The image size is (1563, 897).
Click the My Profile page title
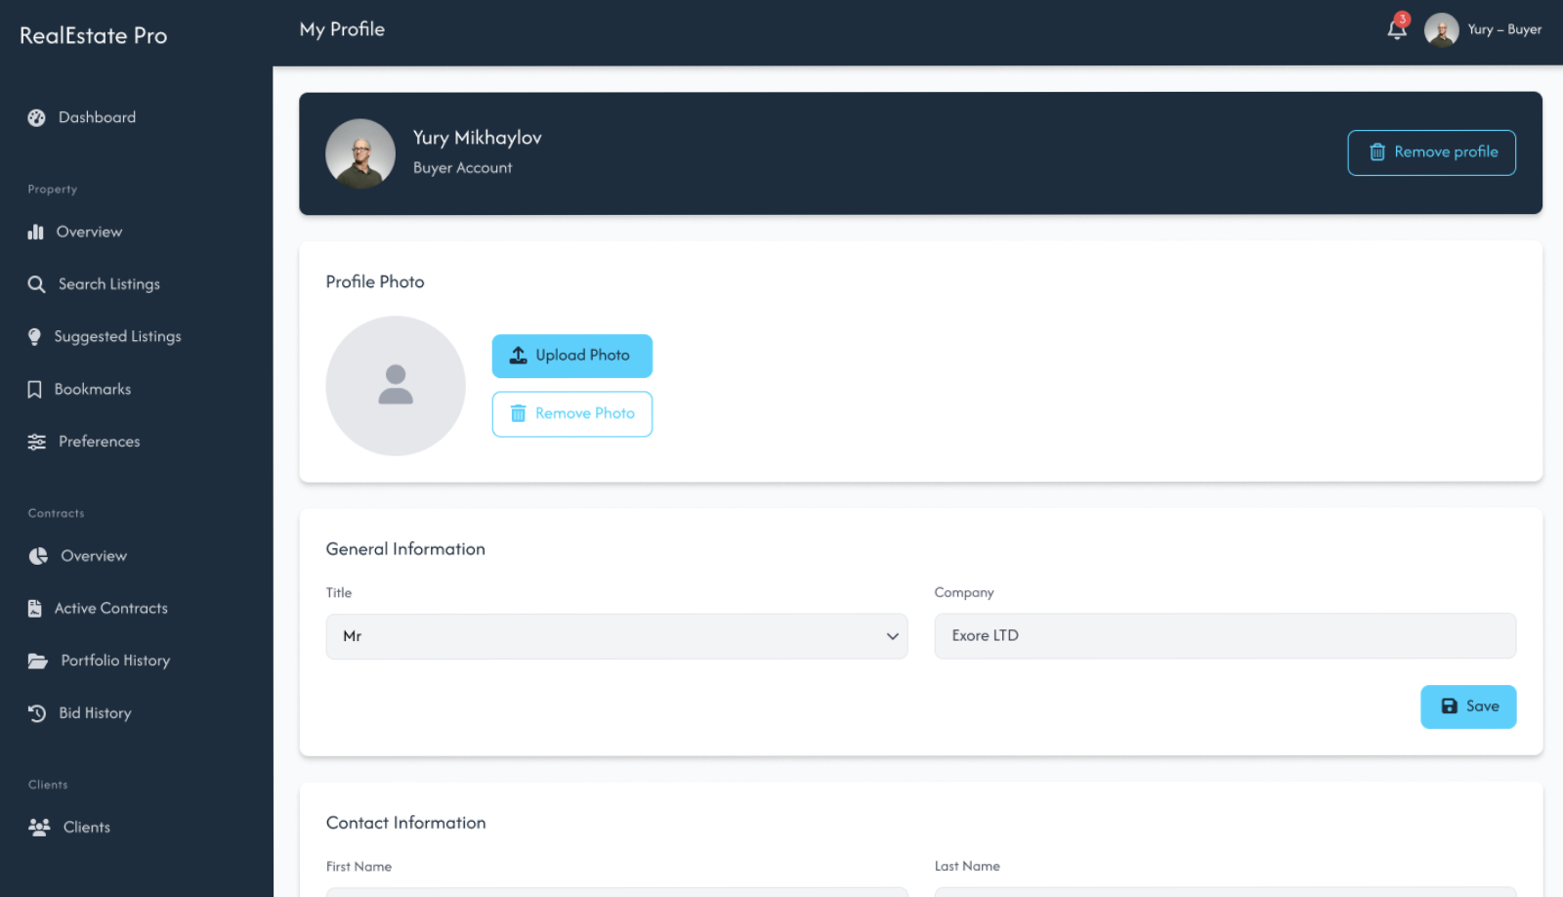(x=342, y=29)
